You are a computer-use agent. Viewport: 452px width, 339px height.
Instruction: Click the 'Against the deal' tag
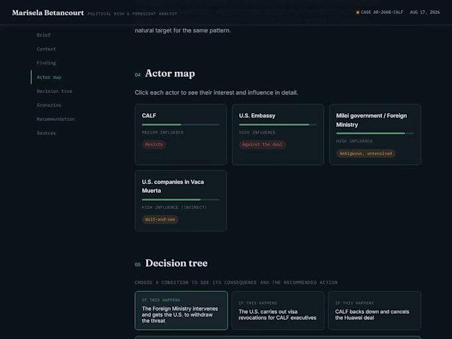pyautogui.click(x=263, y=144)
